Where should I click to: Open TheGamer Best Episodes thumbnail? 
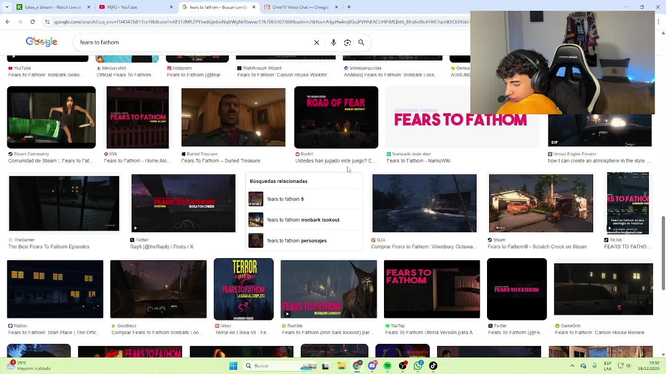click(64, 203)
